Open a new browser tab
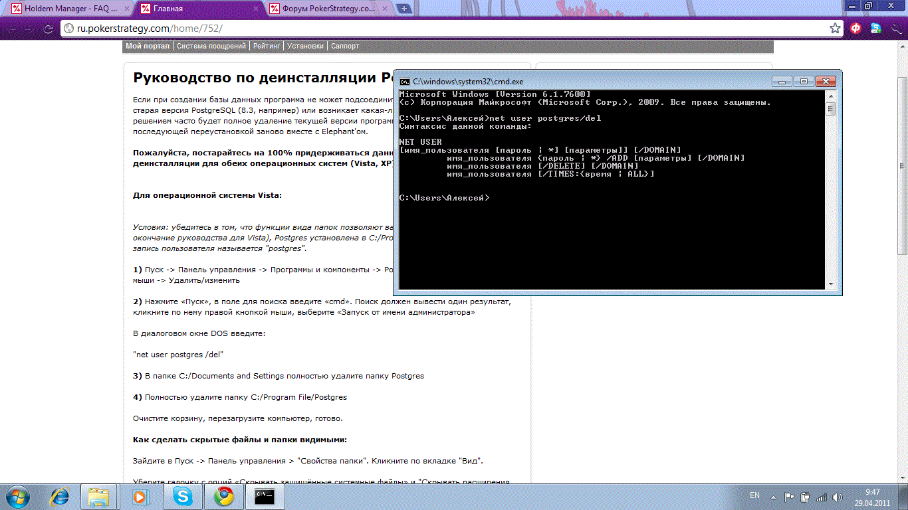The image size is (908, 510). (x=405, y=9)
